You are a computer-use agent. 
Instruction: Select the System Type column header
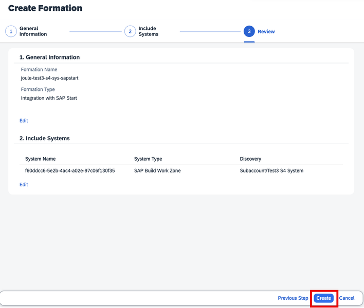point(148,159)
